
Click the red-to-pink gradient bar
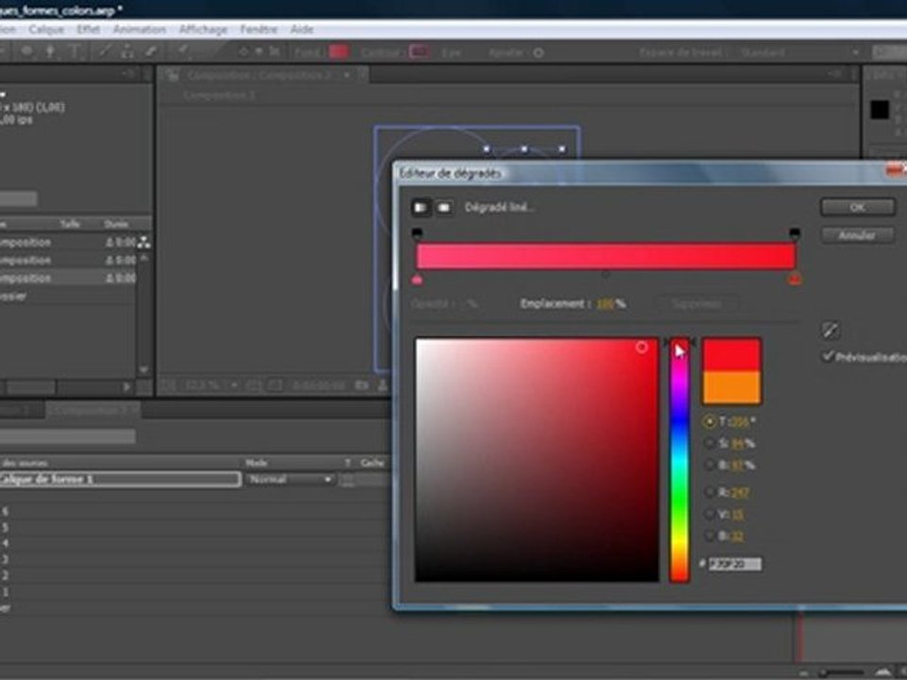606,256
